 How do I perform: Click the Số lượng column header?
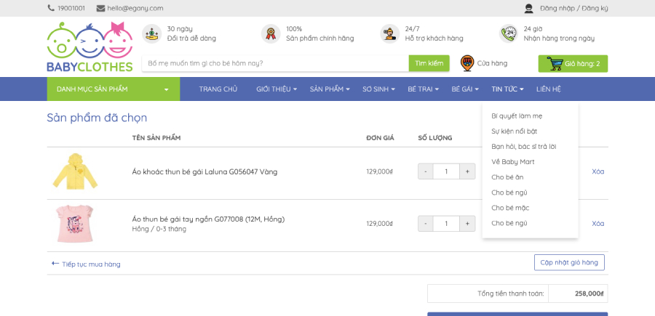click(435, 137)
